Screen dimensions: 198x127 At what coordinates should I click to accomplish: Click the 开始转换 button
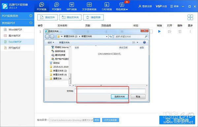click(x=177, y=120)
